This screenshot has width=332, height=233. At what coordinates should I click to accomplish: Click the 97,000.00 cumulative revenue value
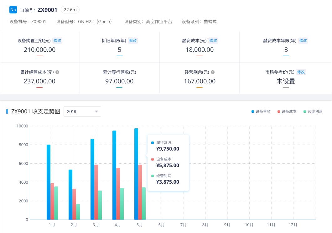pyautogui.click(x=119, y=81)
